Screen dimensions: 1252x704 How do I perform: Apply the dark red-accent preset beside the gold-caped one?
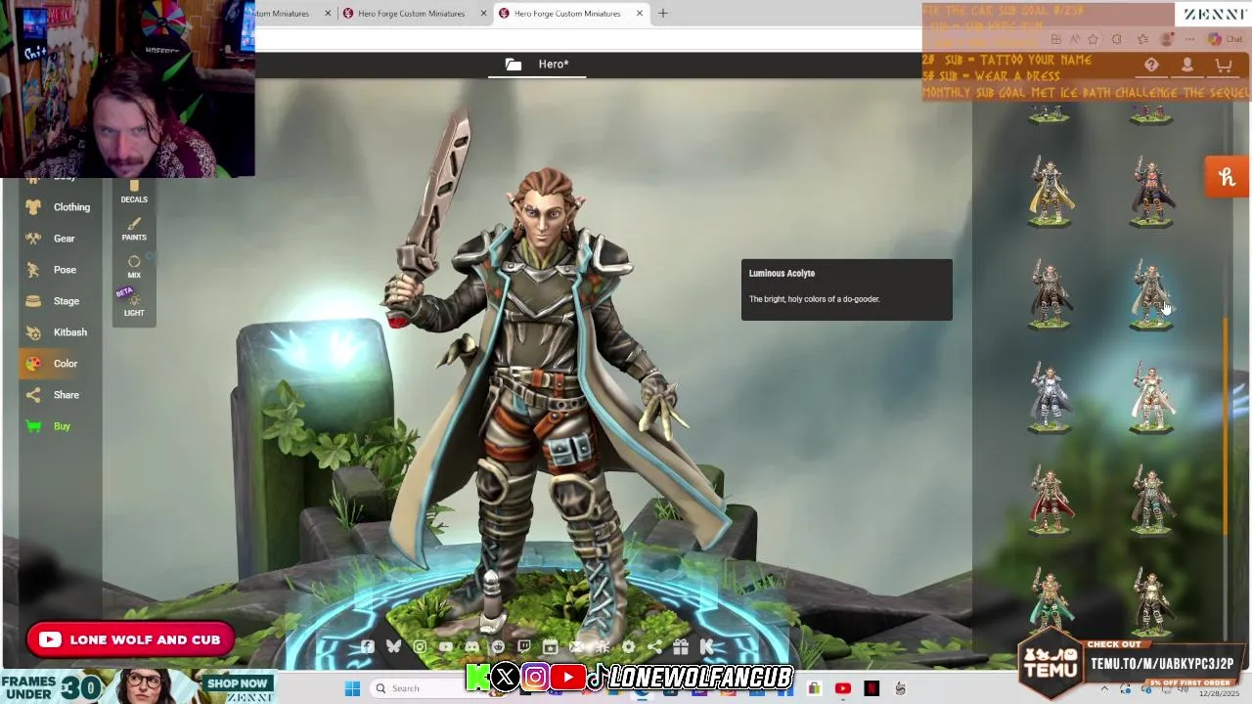point(1151,193)
